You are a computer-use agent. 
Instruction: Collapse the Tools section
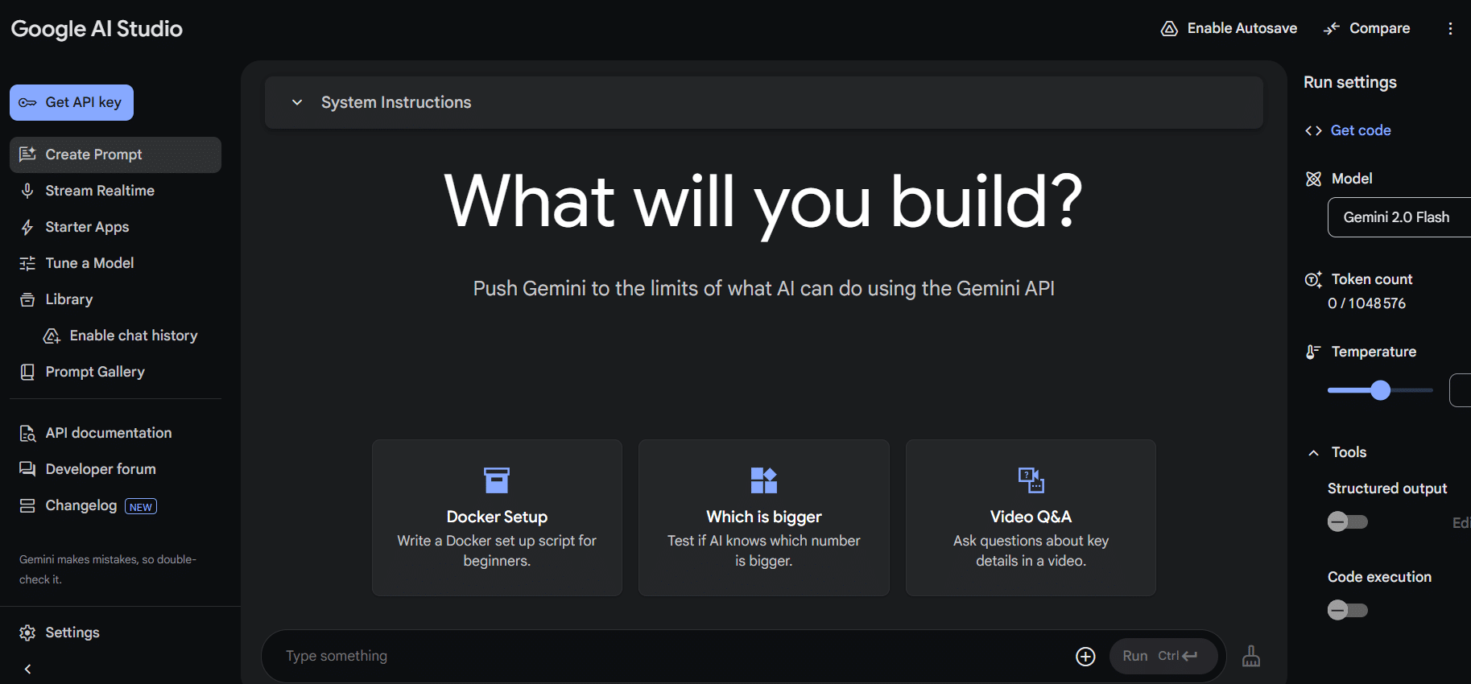coord(1313,453)
